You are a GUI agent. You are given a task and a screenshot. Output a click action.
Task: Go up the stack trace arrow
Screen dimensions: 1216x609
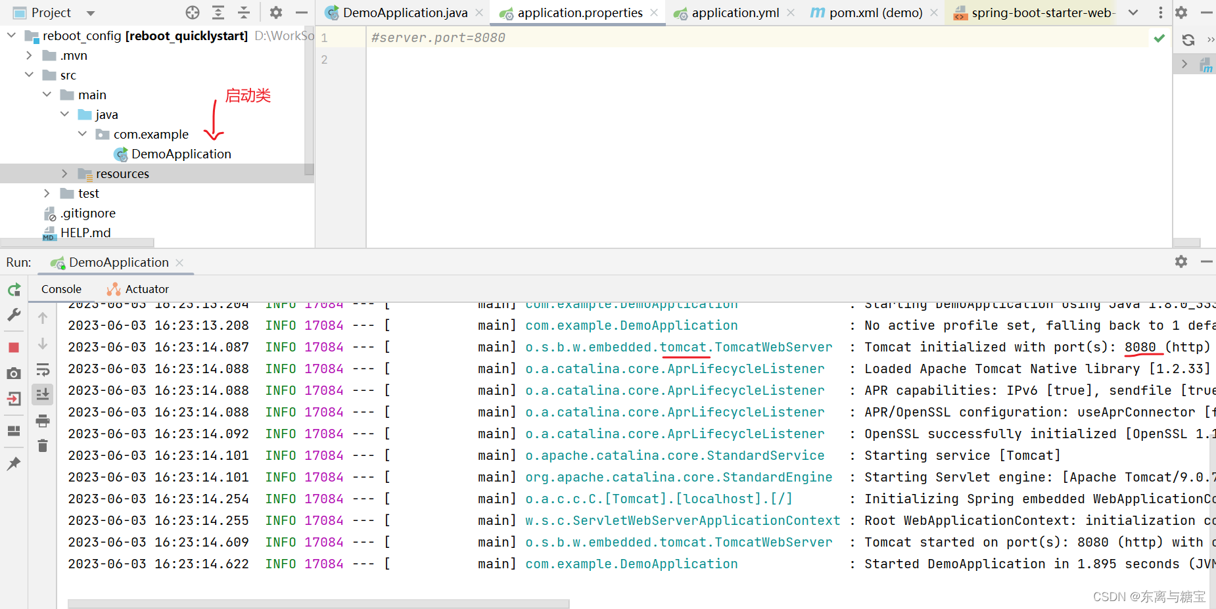coord(43,318)
